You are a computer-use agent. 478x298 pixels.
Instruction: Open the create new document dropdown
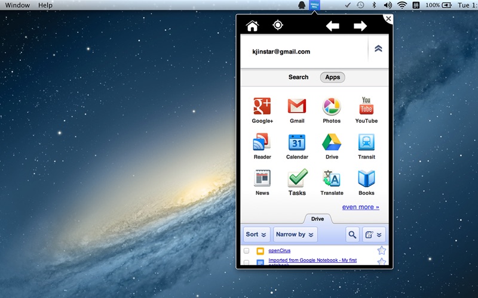(374, 234)
